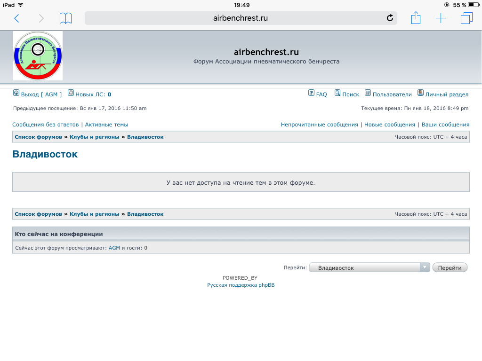The width and height of the screenshot is (482, 361).
Task: Click the FAQ icon
Action: 311,93
